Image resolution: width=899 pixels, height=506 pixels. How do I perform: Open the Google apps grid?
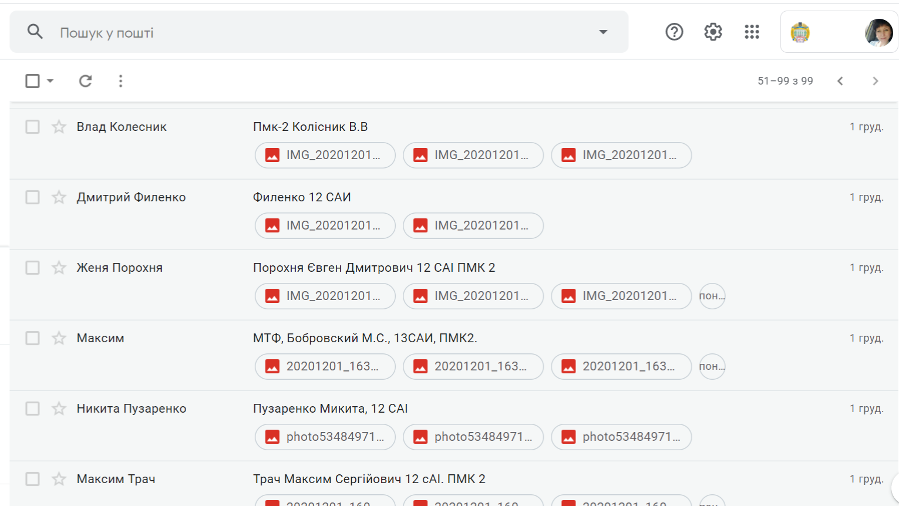point(752,32)
